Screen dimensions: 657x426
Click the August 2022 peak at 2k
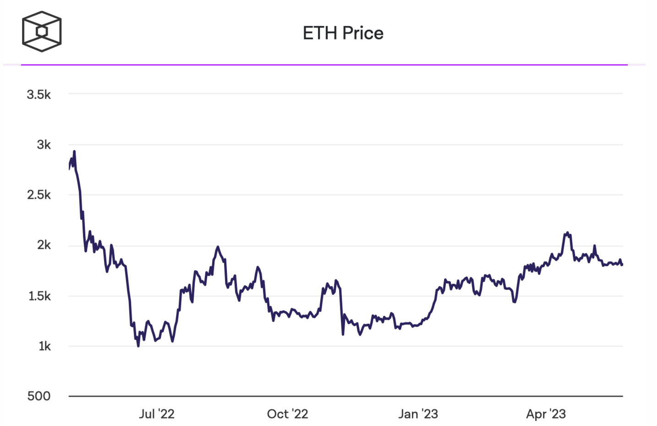pyautogui.click(x=218, y=247)
